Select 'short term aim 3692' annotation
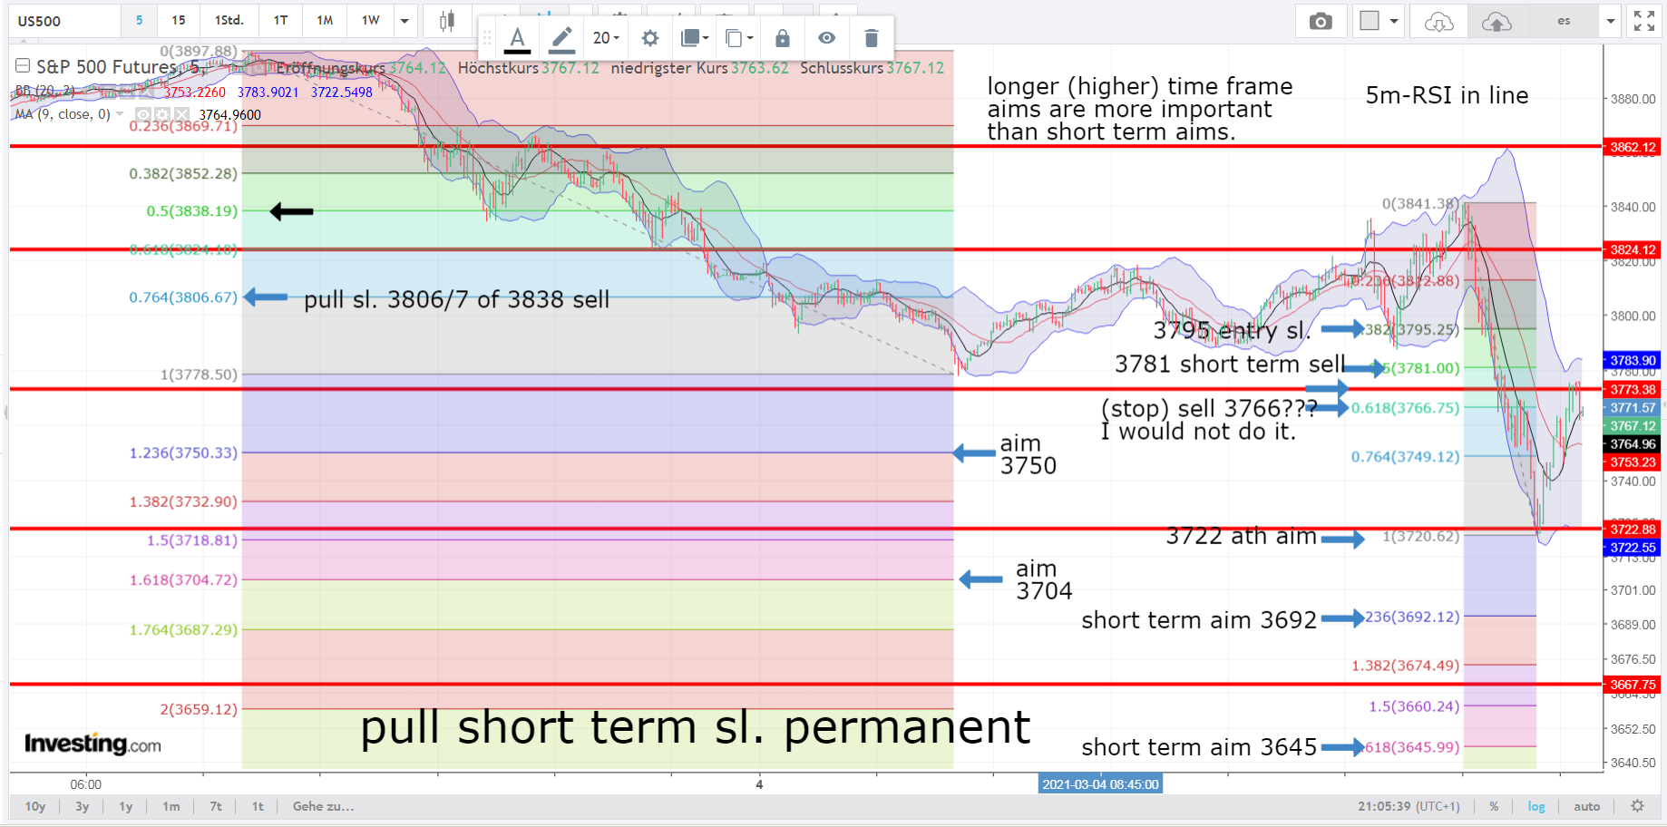1667x827 pixels. [x=1198, y=620]
